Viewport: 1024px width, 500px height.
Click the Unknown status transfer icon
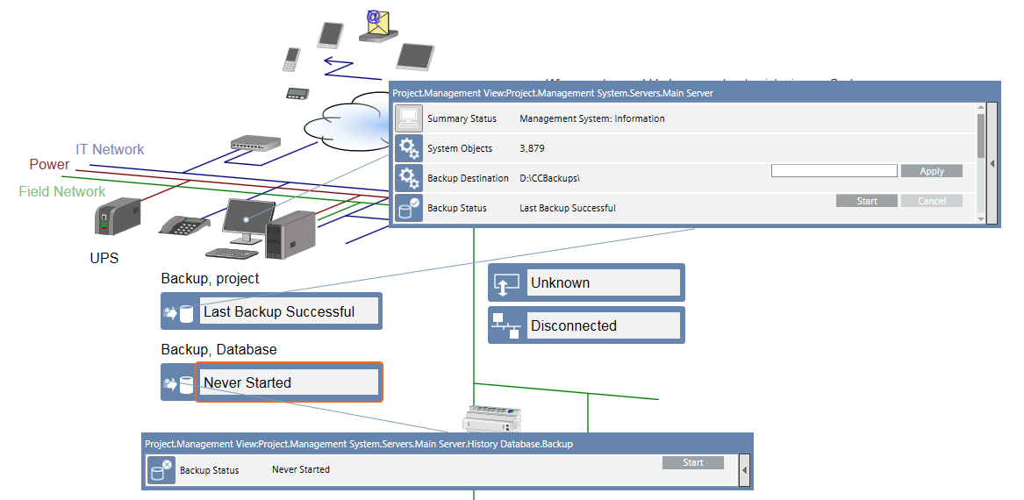pos(506,283)
